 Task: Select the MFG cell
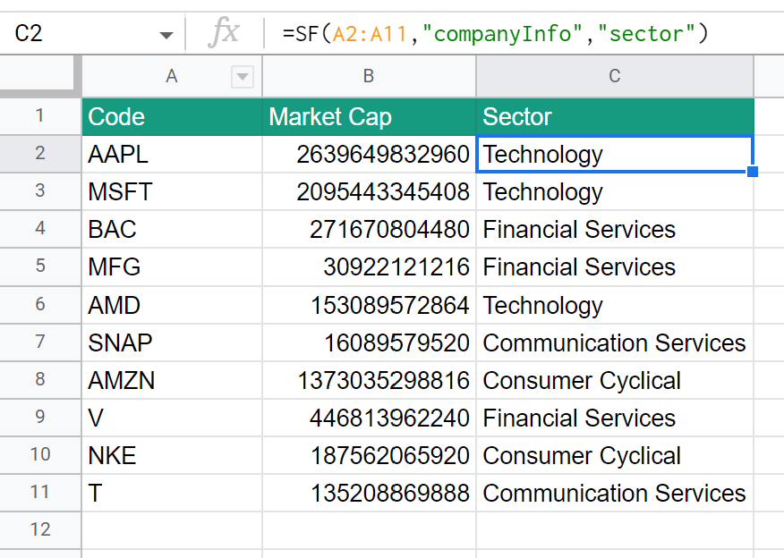(172, 266)
